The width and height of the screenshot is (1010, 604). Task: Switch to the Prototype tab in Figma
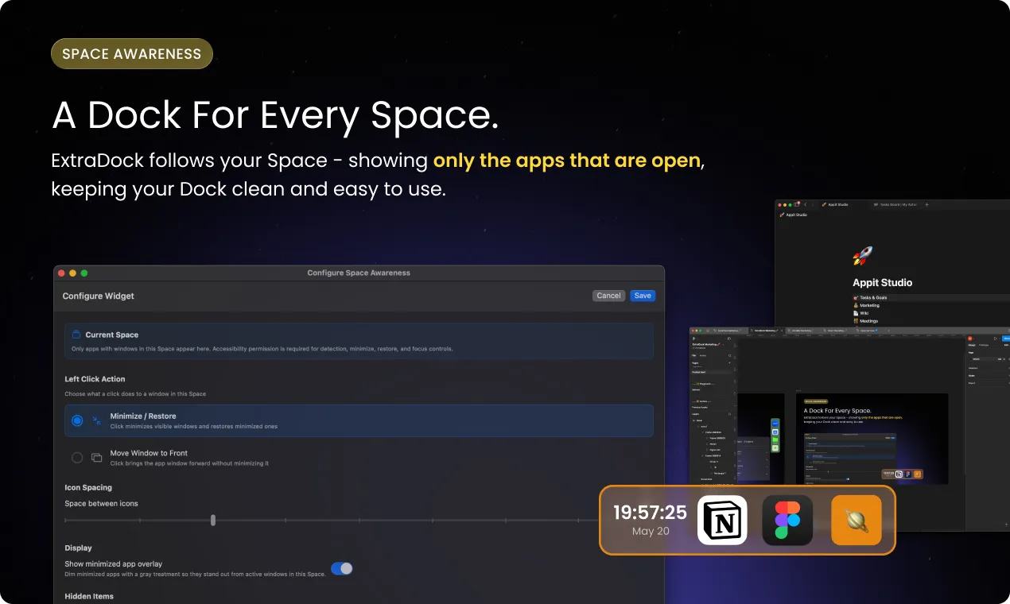(983, 345)
